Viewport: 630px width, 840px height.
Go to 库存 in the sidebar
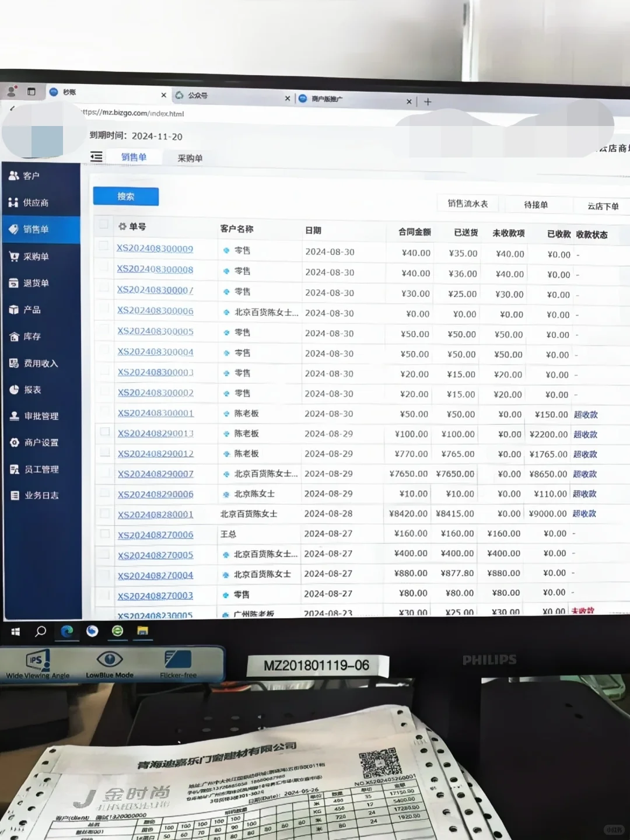25,337
